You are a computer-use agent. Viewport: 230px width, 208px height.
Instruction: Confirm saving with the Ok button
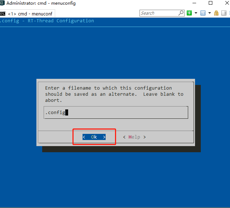[94, 137]
